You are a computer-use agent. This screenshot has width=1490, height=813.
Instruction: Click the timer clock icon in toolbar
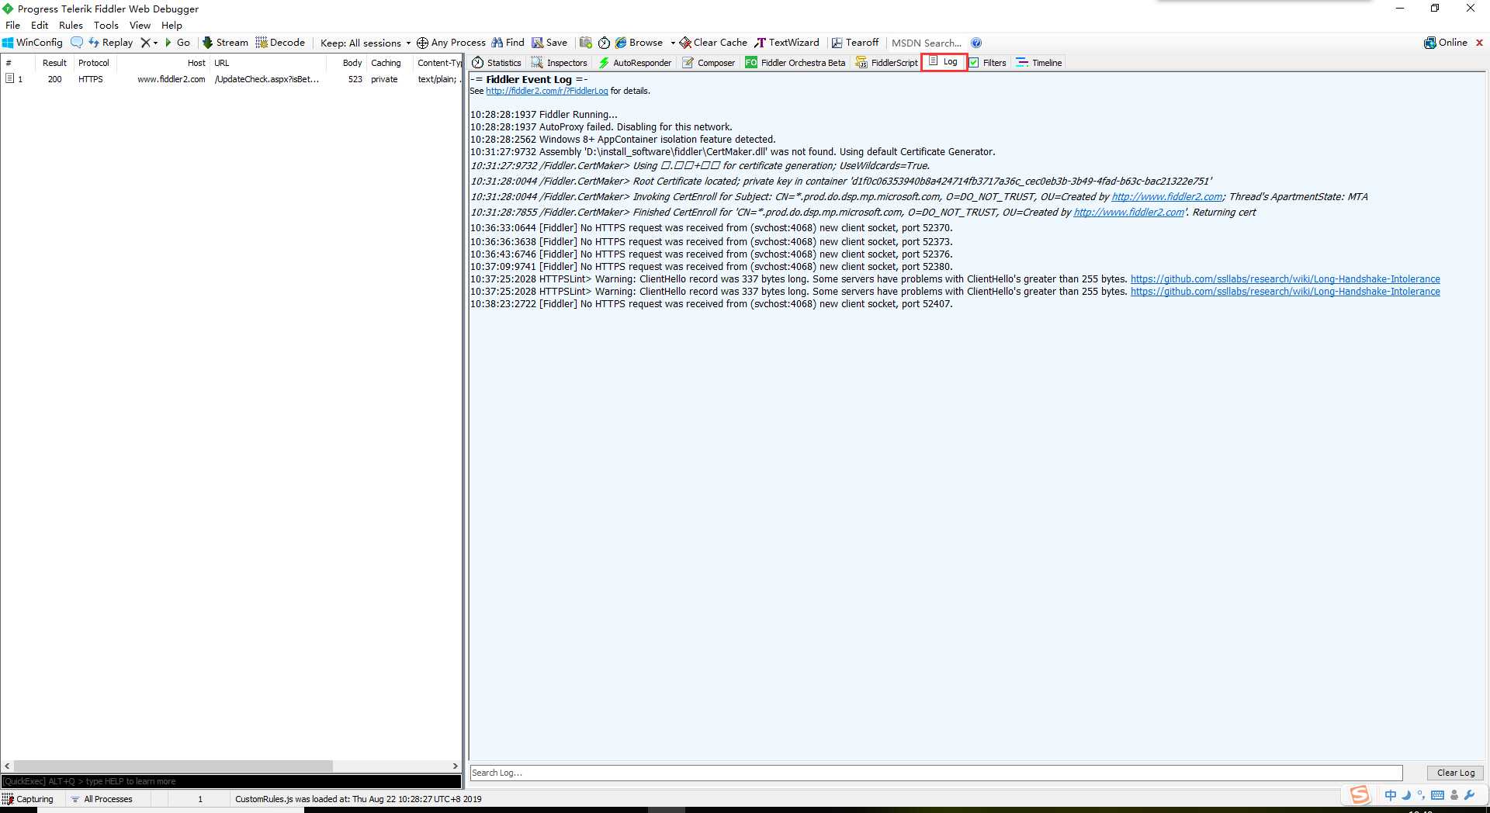604,43
